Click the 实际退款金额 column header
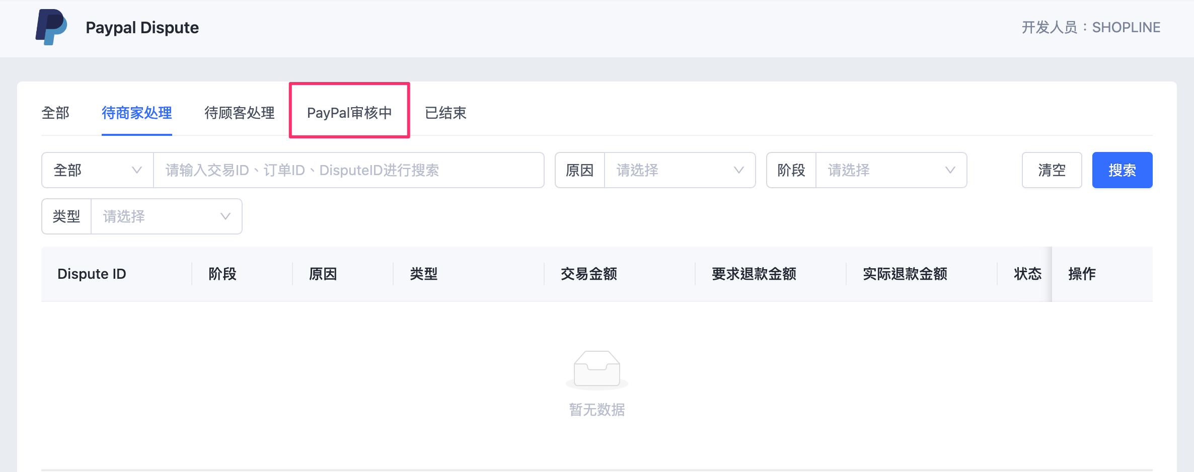Image resolution: width=1194 pixels, height=472 pixels. tap(905, 274)
